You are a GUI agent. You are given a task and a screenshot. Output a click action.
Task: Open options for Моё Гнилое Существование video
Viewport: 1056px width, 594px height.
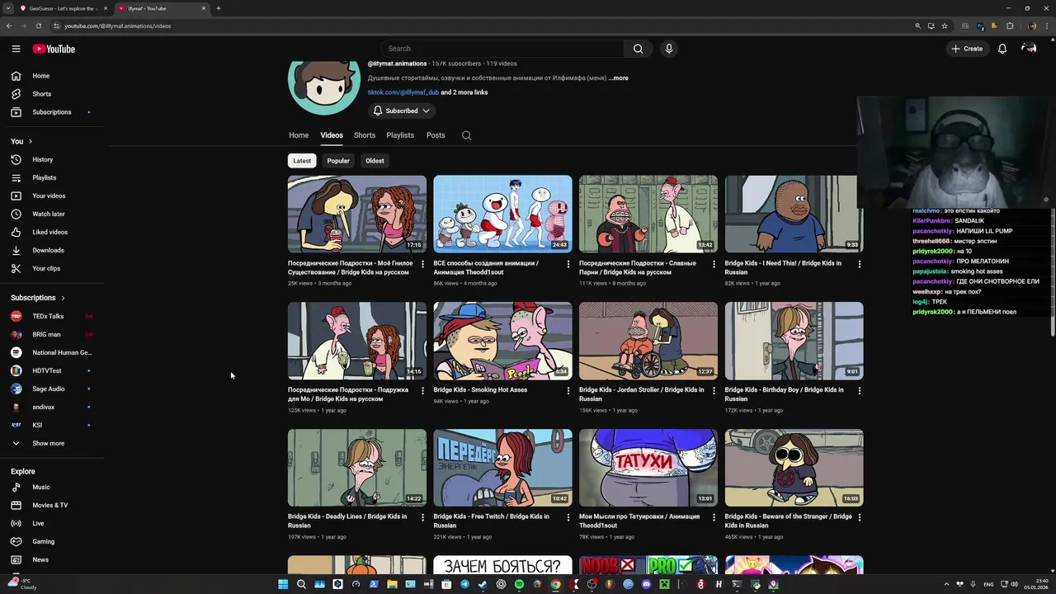[422, 264]
